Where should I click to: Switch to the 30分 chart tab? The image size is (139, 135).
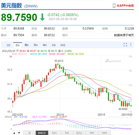pos(63,45)
